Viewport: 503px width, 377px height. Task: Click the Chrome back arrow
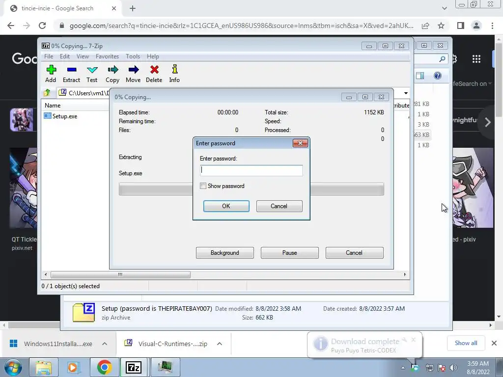pyautogui.click(x=11, y=26)
